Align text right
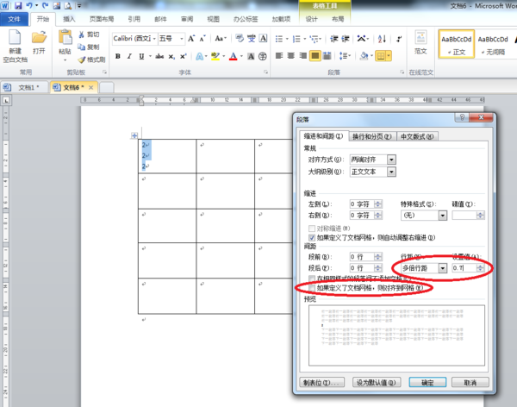The width and height of the screenshot is (517, 407). (x=302, y=56)
